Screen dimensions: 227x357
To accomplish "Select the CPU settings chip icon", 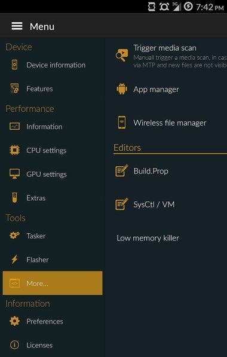I will 14,150.
